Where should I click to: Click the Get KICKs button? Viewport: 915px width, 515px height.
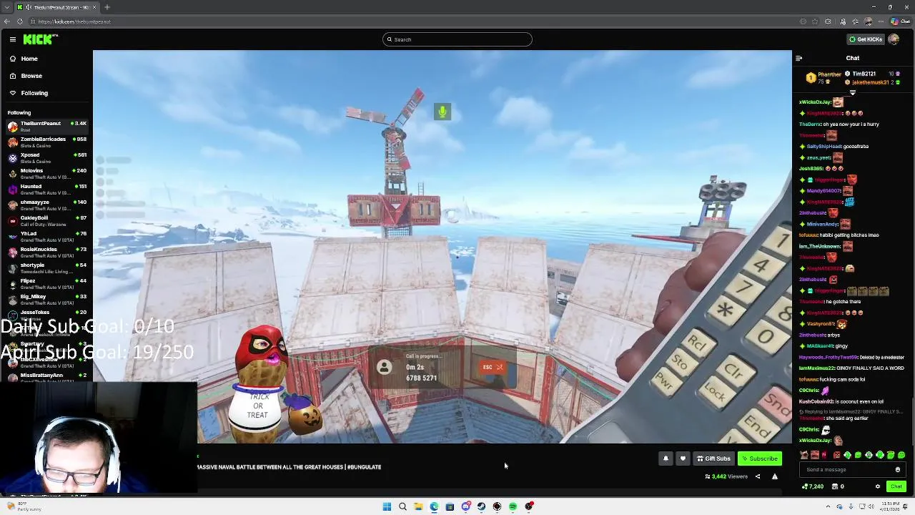pos(865,39)
